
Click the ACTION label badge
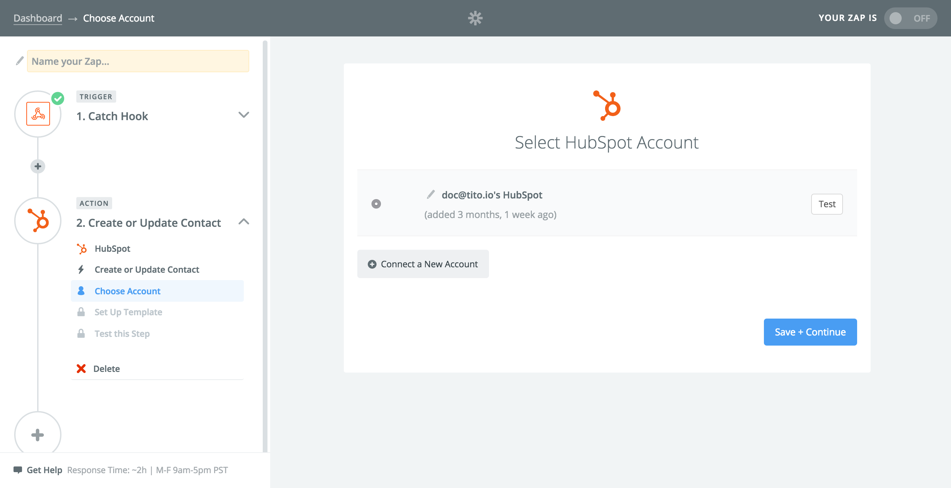[x=94, y=203]
